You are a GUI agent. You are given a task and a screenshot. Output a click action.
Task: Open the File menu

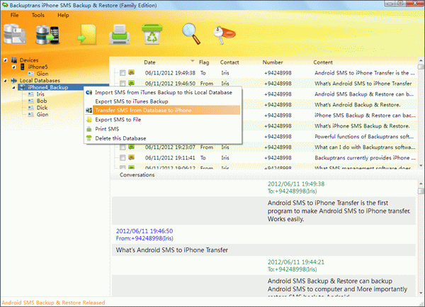tap(14, 15)
